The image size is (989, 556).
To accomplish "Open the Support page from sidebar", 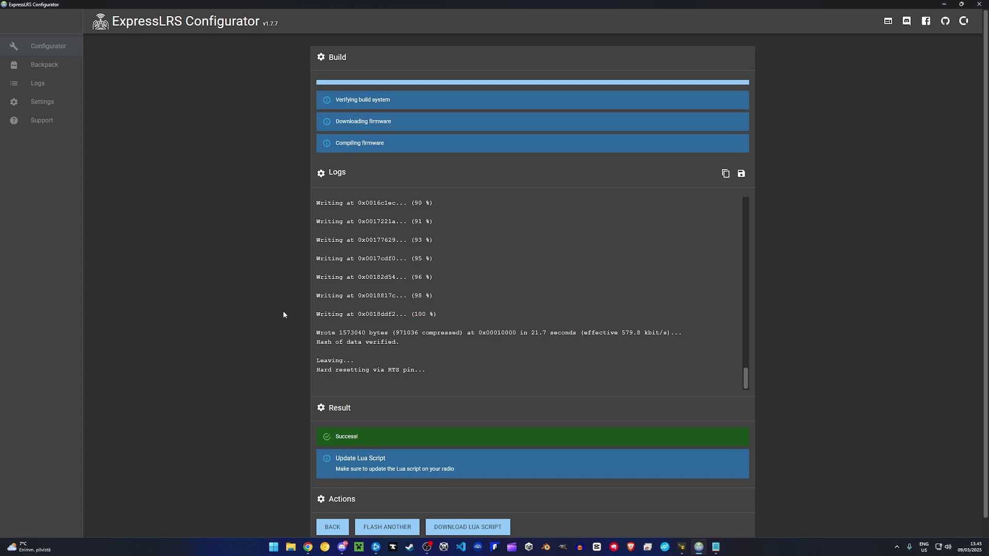I will point(41,120).
